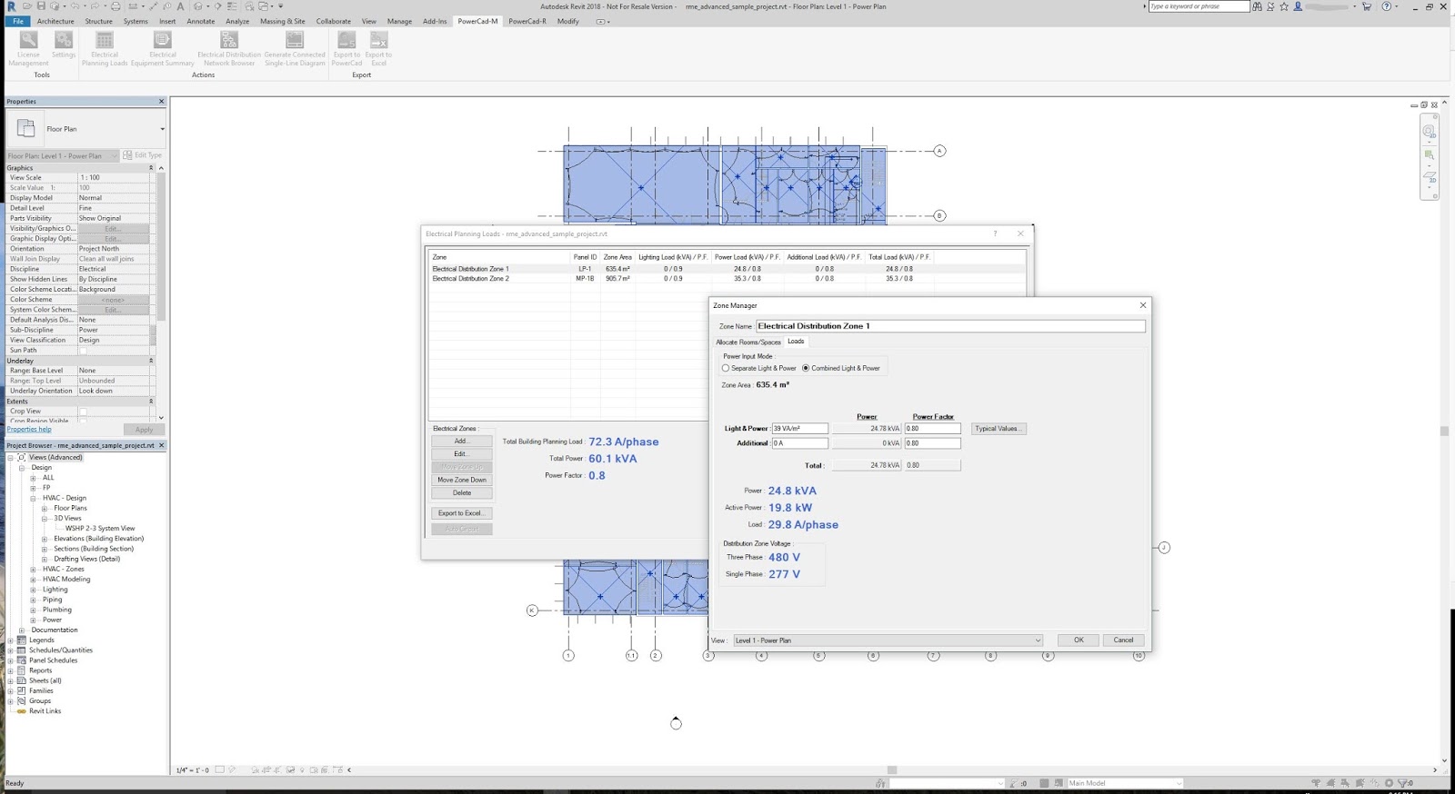Click Cancel in Zone Manager
The width and height of the screenshot is (1455, 794).
tap(1123, 640)
